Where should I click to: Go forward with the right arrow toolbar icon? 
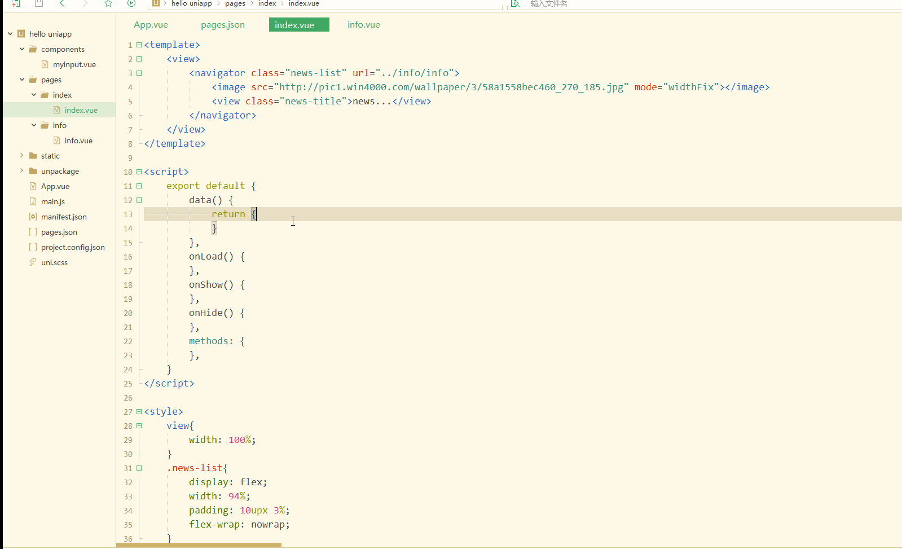pyautogui.click(x=85, y=3)
